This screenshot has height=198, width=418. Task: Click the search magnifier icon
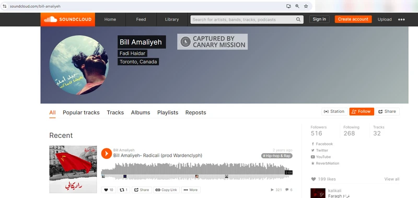pos(298,19)
